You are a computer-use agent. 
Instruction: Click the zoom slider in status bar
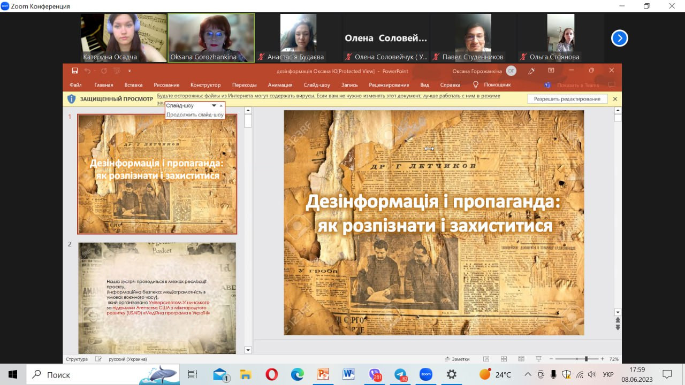[x=586, y=359]
